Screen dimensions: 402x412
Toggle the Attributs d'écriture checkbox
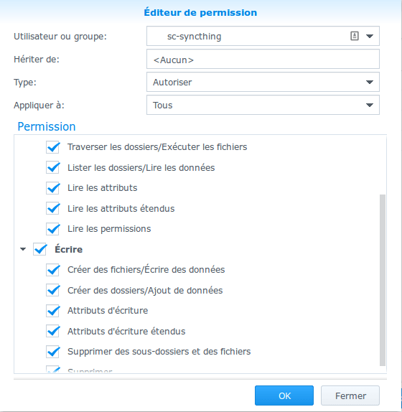coord(53,311)
